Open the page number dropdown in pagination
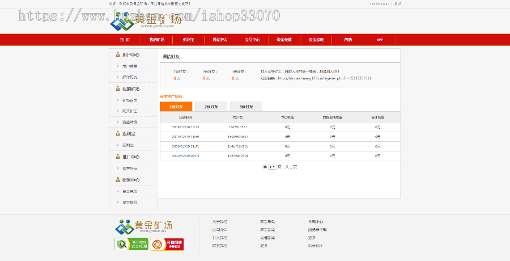 pyautogui.click(x=272, y=167)
